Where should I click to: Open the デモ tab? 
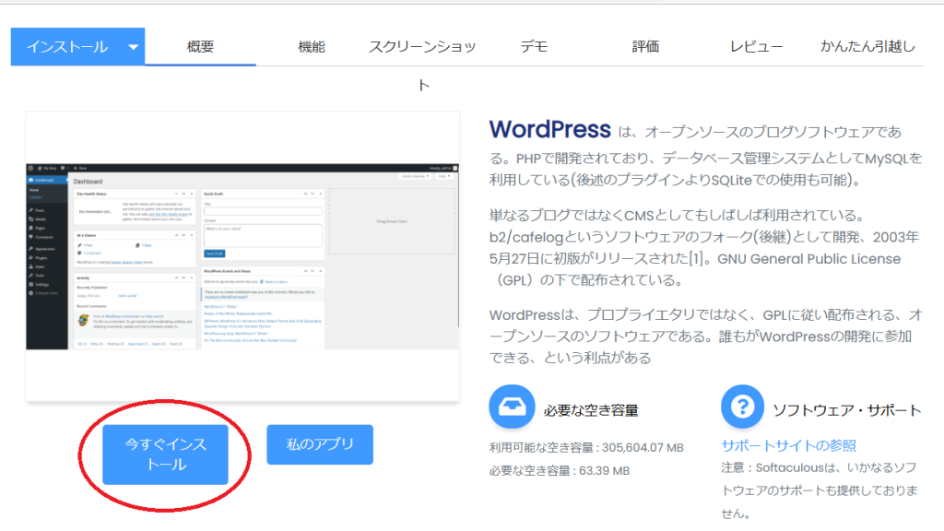pos(534,47)
